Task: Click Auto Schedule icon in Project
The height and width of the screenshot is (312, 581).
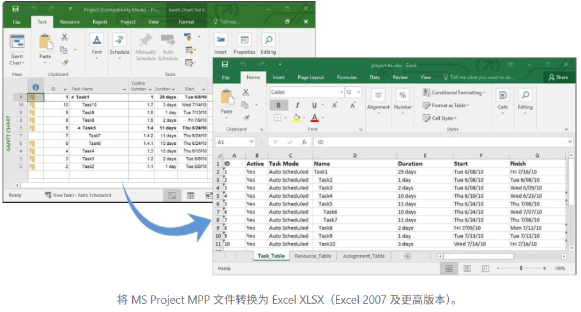Action: click(x=168, y=40)
